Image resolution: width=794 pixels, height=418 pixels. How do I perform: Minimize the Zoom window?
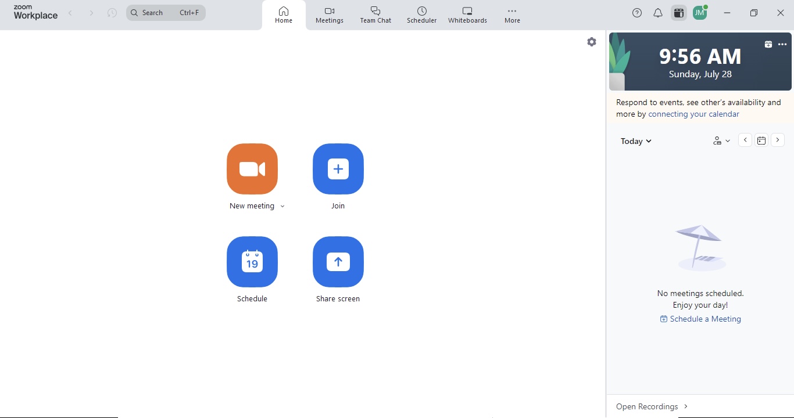[x=727, y=13]
